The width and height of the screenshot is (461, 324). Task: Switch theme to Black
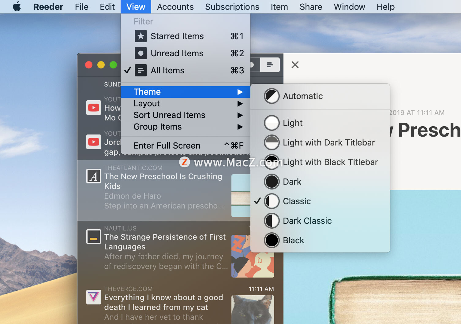[x=320, y=240]
